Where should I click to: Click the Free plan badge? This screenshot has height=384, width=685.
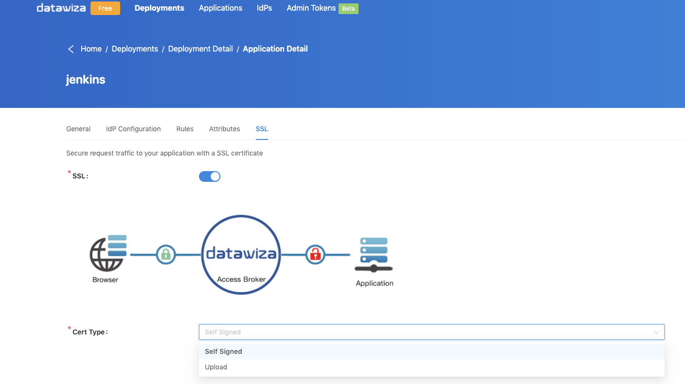tap(105, 8)
